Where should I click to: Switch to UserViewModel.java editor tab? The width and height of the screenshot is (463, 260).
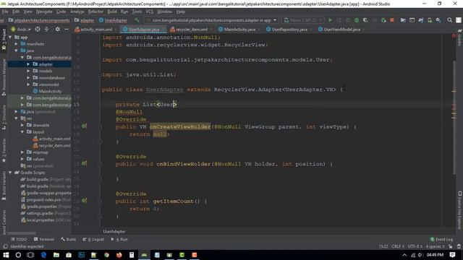(341, 30)
